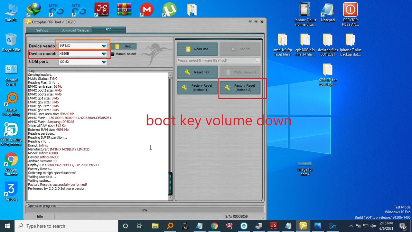This screenshot has height=232, width=412.
Task: Launch Search Everything desktop shortcut
Action: (x=11, y=105)
